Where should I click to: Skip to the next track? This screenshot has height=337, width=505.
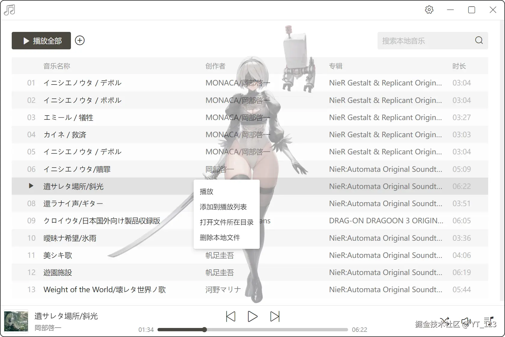(x=275, y=316)
